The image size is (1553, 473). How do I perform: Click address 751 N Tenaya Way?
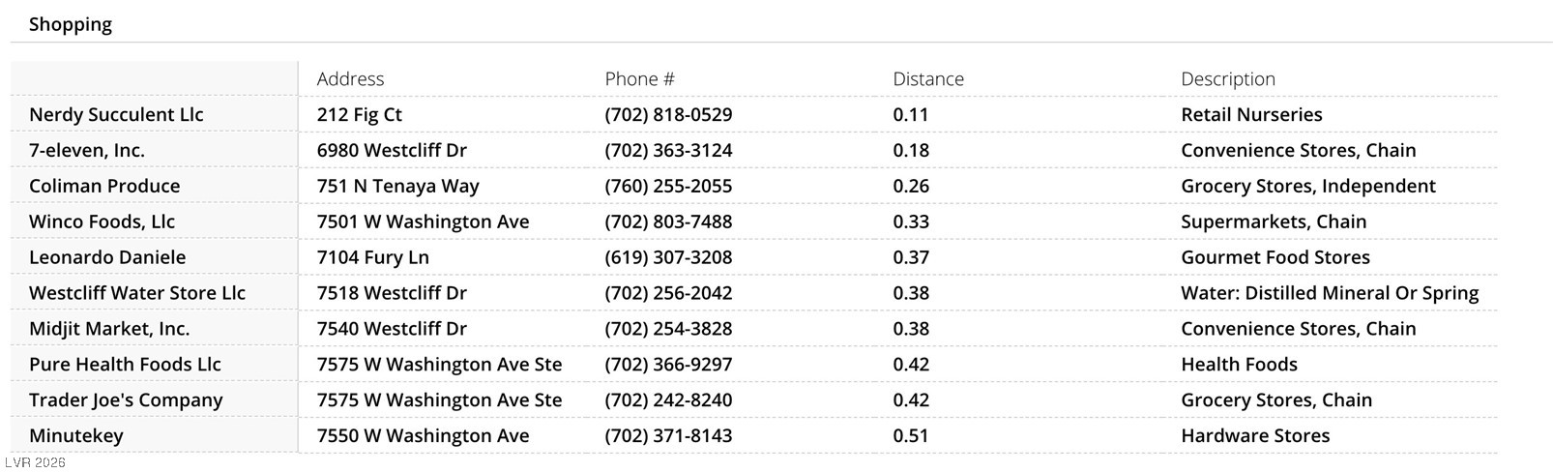(397, 187)
